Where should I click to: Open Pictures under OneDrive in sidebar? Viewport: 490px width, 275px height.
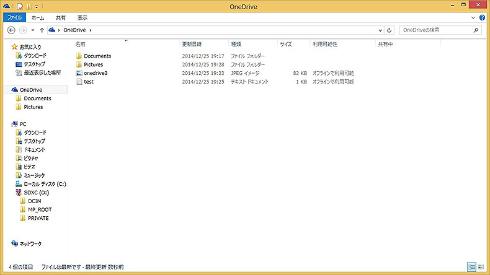33,107
